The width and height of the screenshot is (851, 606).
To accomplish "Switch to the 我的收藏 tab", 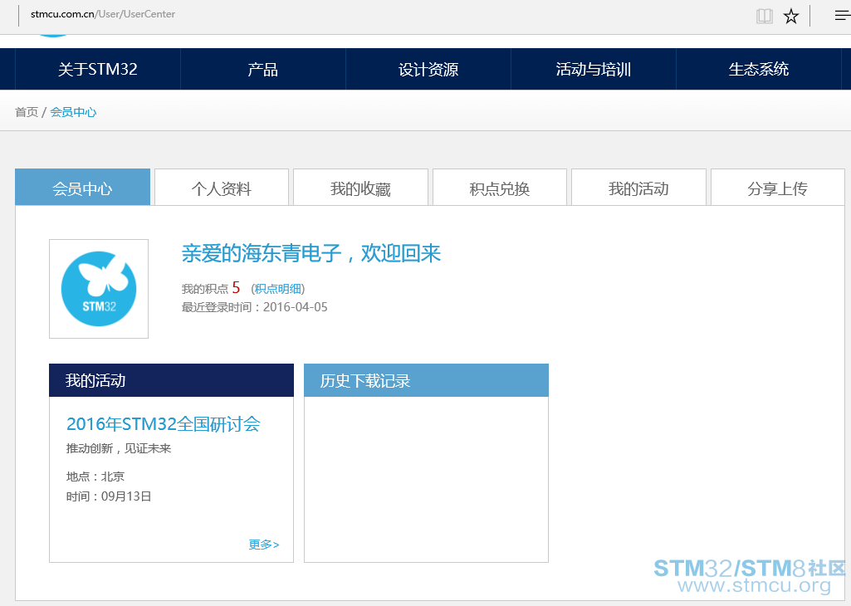I will coord(360,187).
